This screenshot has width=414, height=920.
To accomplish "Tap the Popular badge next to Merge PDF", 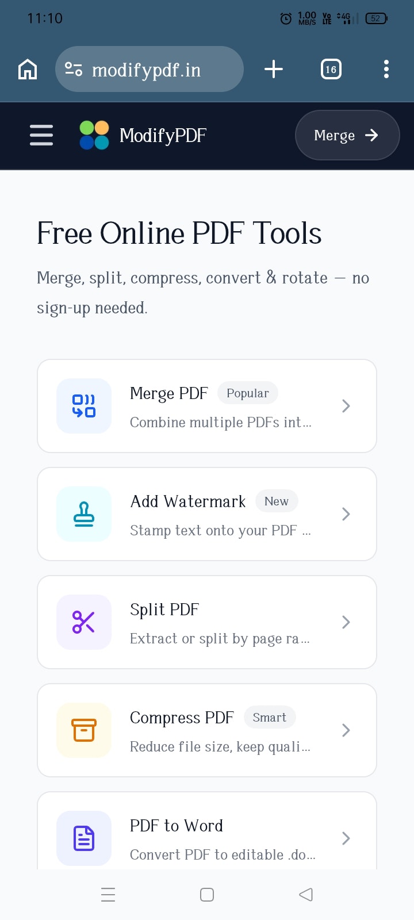I will tap(247, 393).
